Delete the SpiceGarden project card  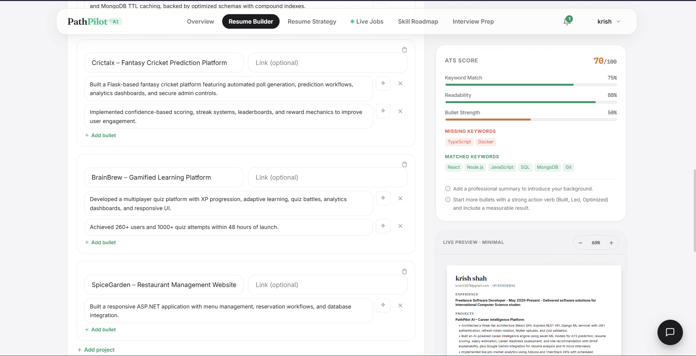(x=404, y=271)
